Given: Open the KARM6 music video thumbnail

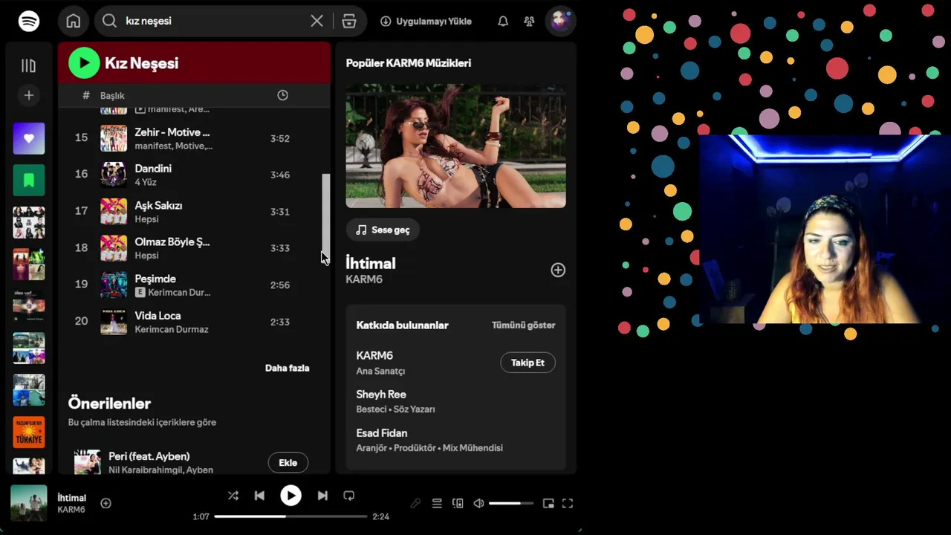Looking at the screenshot, I should pos(455,146).
